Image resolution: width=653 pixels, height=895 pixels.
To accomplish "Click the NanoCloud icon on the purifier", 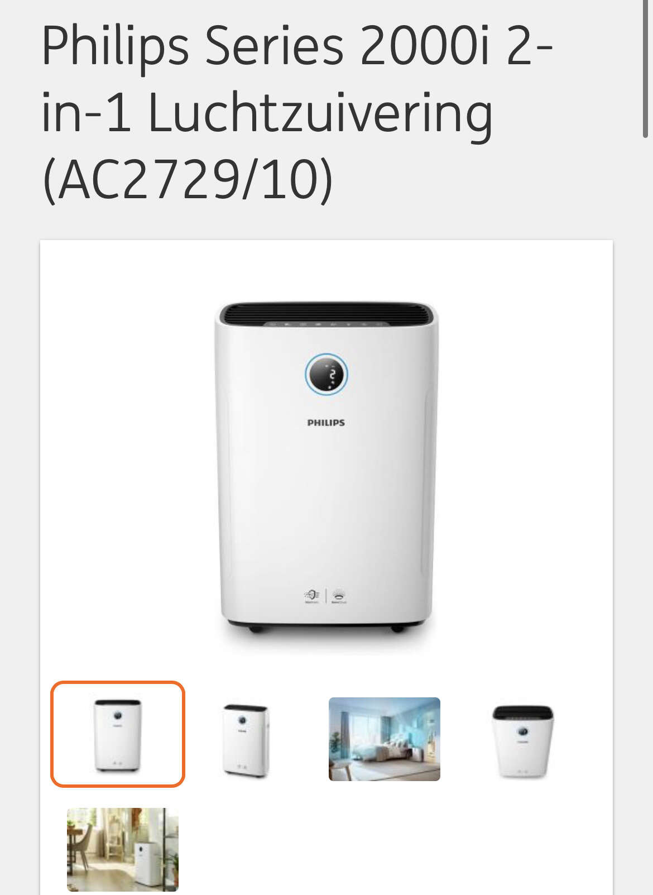I will point(339,596).
